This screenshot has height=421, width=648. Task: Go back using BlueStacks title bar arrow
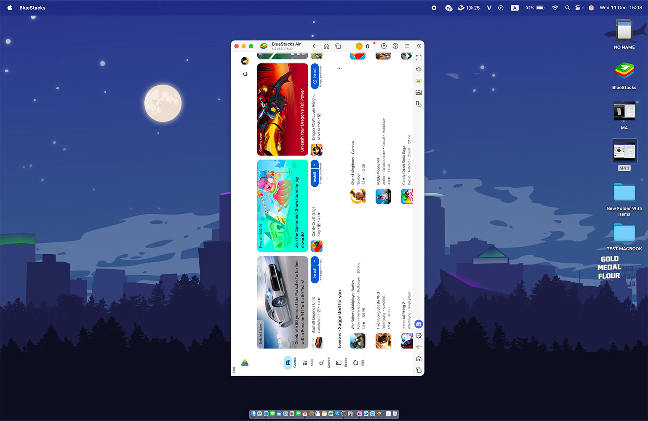point(315,46)
